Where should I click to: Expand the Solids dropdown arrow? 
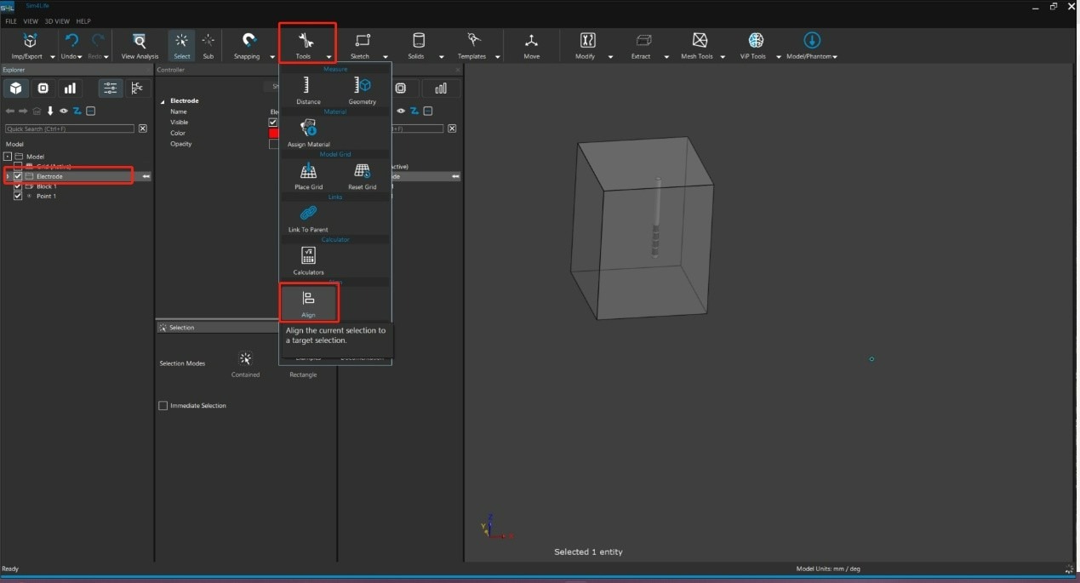tap(441, 57)
